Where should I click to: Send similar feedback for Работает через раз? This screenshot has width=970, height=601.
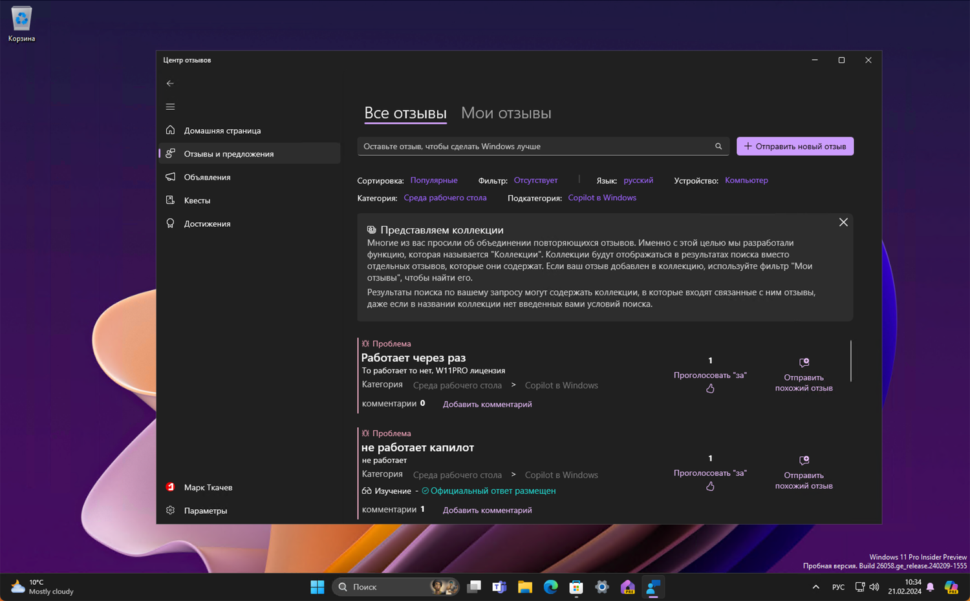(x=804, y=375)
